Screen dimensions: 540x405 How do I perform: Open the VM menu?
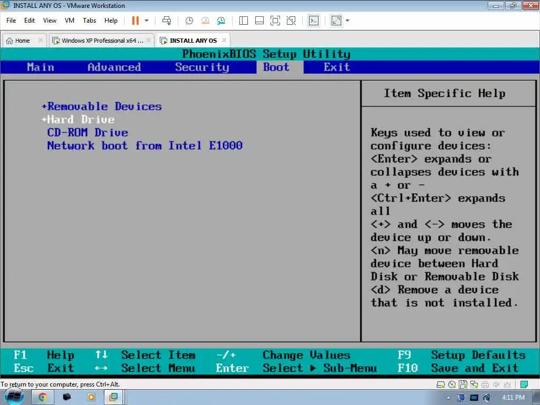click(70, 21)
